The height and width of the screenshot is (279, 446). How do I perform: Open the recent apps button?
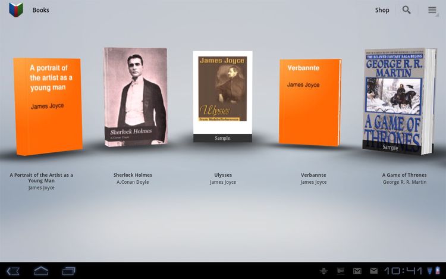point(68,271)
